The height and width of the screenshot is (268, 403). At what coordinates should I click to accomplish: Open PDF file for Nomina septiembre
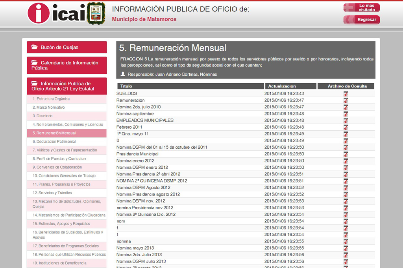346,114
